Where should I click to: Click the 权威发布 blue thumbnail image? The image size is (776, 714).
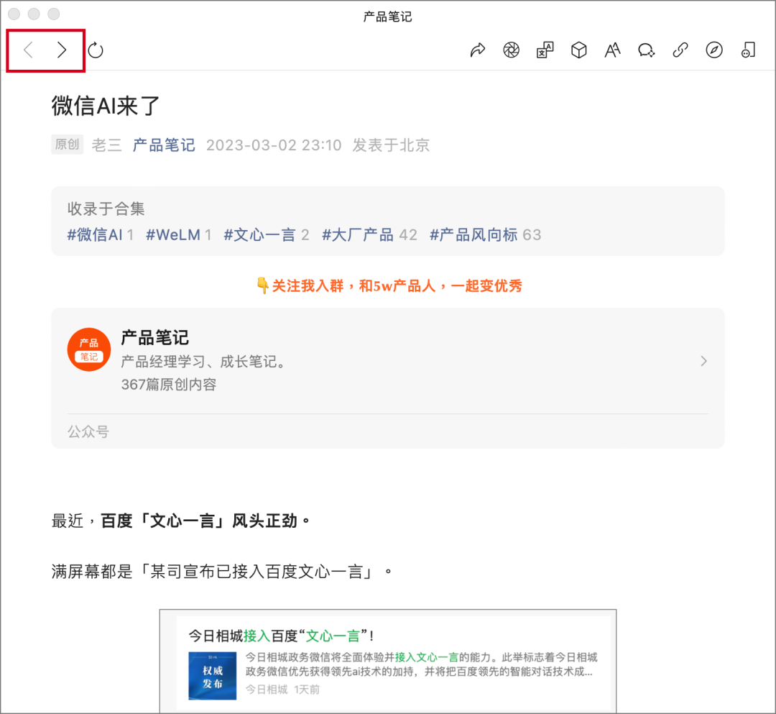coord(212,676)
